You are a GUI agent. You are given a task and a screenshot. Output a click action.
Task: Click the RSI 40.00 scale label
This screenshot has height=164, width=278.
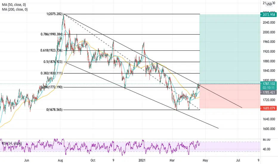(266, 149)
